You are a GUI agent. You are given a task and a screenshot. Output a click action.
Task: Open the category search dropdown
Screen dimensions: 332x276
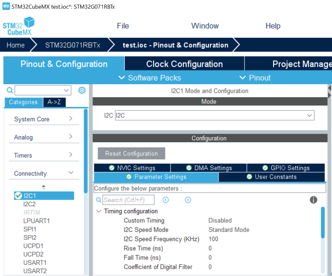(66, 90)
